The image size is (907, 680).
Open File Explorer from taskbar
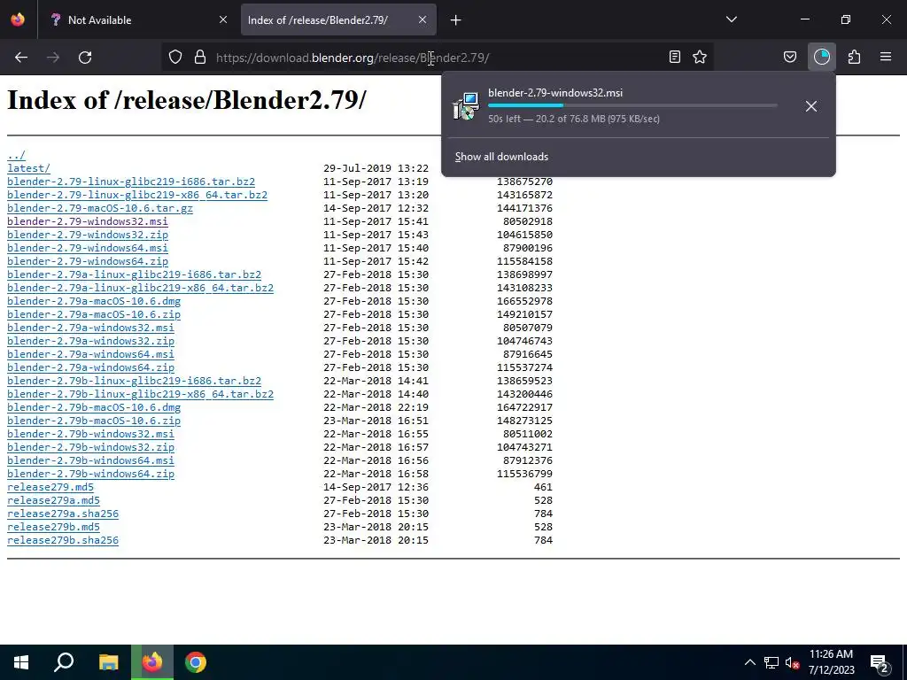tap(108, 662)
